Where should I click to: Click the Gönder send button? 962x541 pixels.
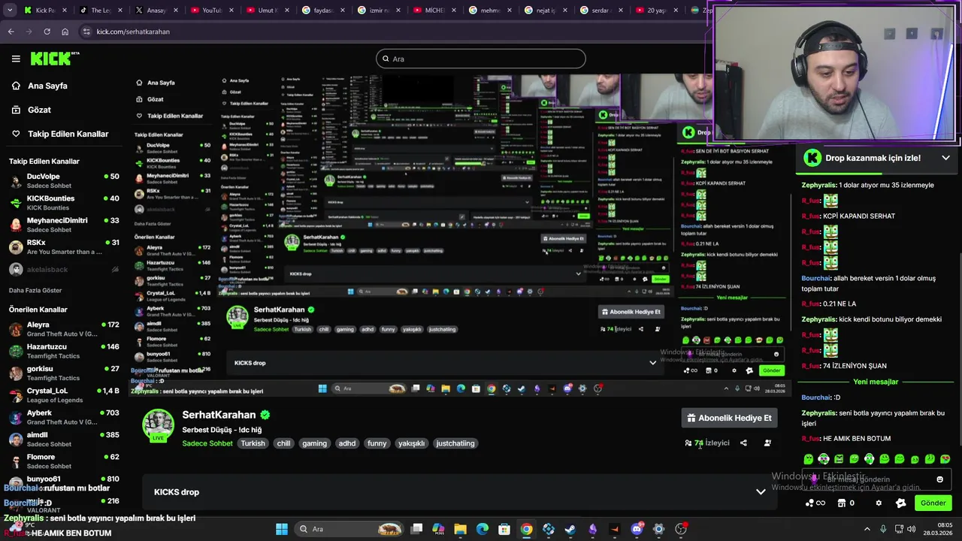[x=933, y=503]
